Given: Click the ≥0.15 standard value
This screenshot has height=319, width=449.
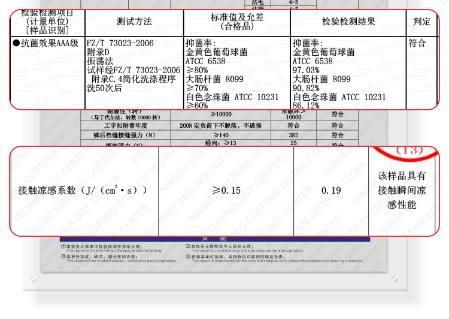Looking at the screenshot, I should click(226, 191).
